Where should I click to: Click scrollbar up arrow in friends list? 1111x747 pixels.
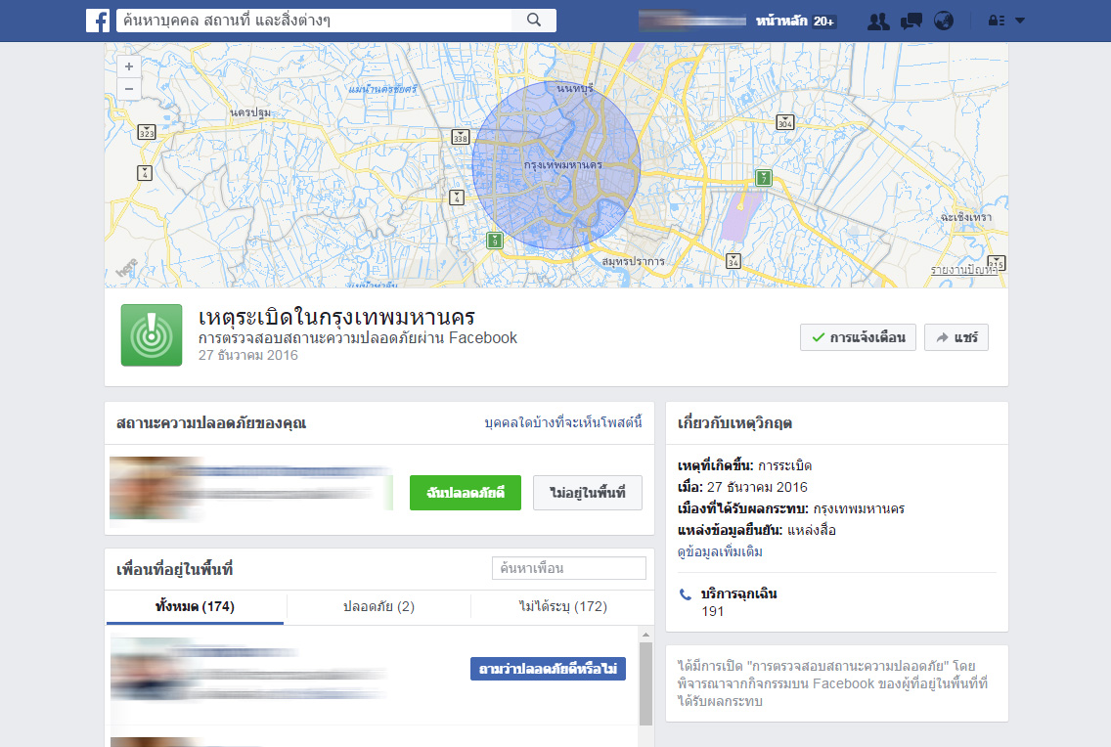click(645, 635)
